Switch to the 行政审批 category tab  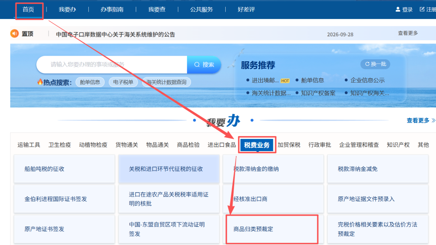[320, 145]
